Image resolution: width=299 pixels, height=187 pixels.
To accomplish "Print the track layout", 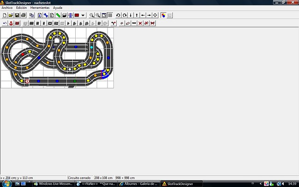I will [23, 15].
